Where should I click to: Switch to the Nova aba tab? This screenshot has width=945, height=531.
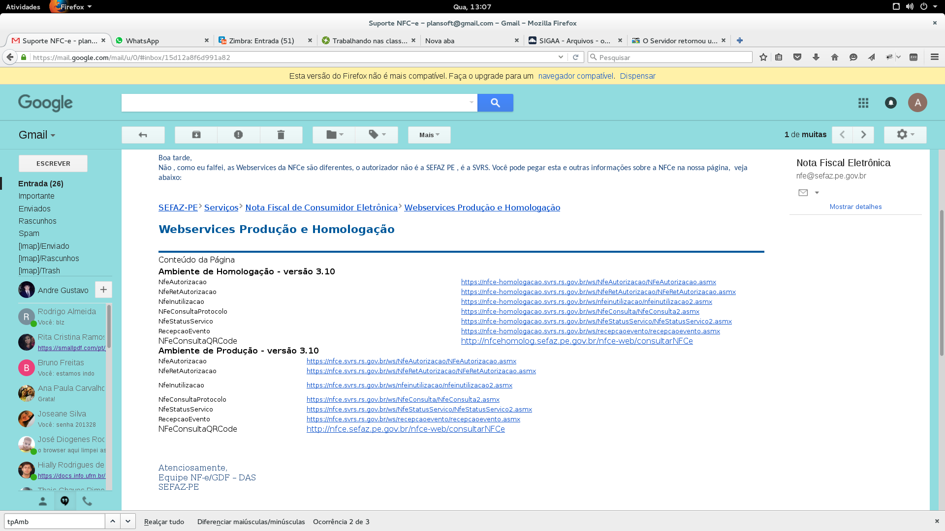point(472,40)
